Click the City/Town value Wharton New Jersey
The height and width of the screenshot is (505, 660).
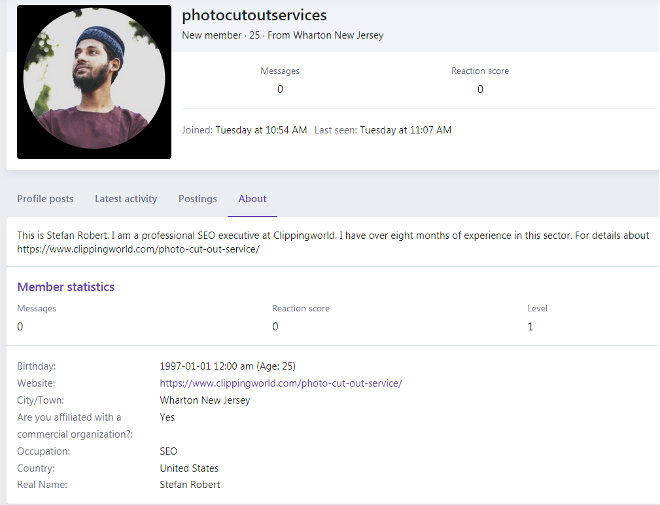coord(205,400)
